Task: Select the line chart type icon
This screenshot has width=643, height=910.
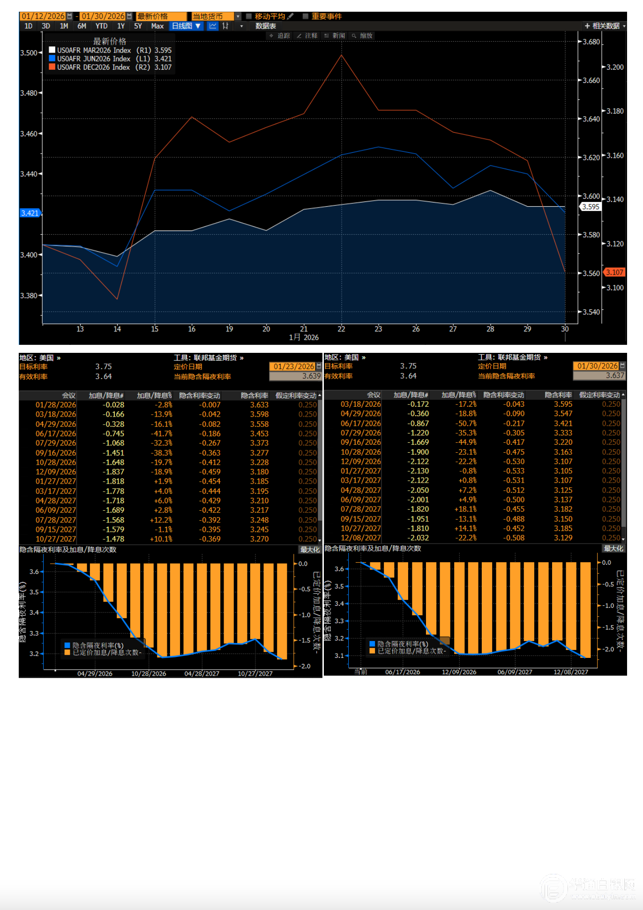Action: (213, 26)
